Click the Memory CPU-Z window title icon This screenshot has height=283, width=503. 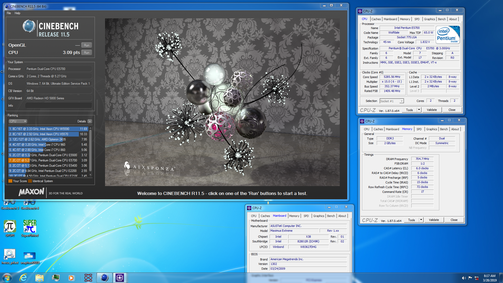point(362,121)
